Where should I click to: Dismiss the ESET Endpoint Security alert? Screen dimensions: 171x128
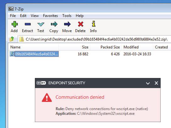(x=156, y=83)
